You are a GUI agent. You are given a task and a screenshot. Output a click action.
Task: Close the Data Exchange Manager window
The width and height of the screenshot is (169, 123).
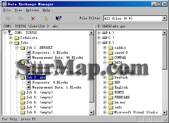(165, 4)
